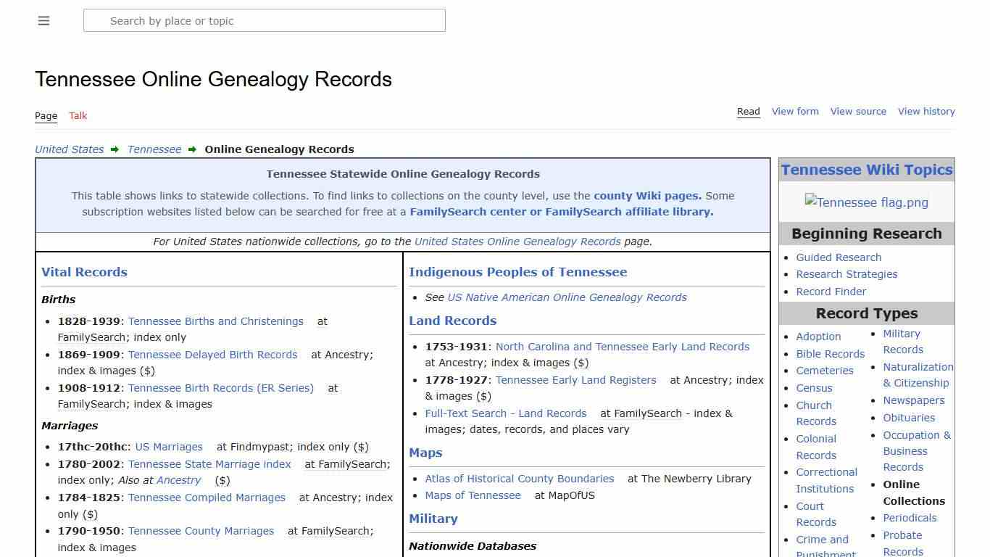Screen dimensions: 990x557
Task: Choose the View form option
Action: point(795,111)
